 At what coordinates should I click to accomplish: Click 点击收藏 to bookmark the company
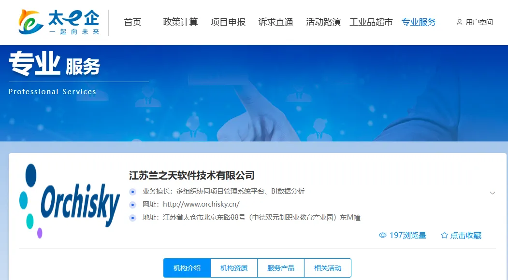tap(466, 235)
